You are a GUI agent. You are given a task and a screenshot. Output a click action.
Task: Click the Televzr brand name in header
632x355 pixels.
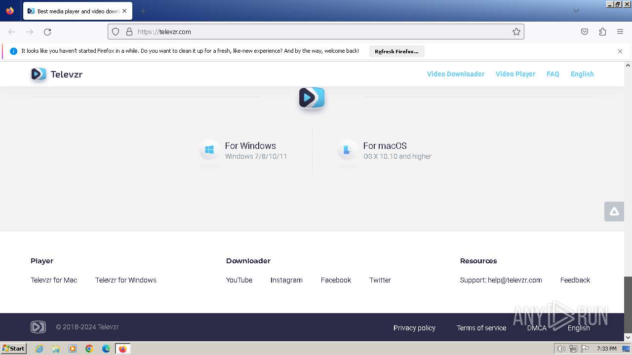click(x=67, y=74)
